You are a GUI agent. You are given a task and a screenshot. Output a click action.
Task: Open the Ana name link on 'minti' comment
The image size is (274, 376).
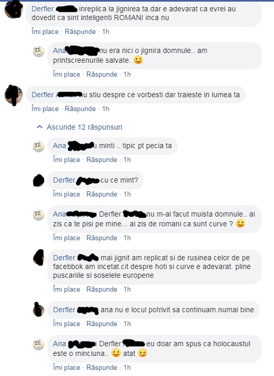tap(59, 146)
